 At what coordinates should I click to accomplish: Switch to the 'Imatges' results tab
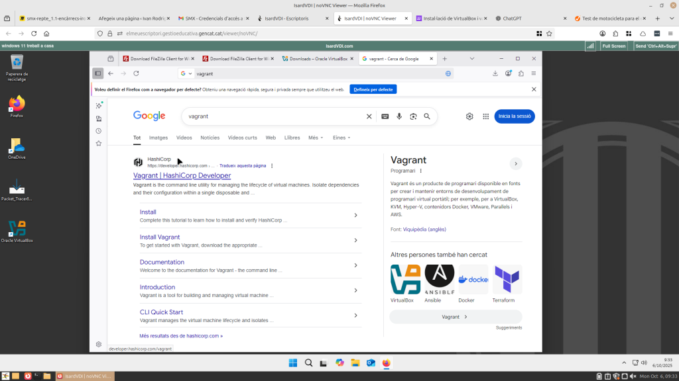158,138
